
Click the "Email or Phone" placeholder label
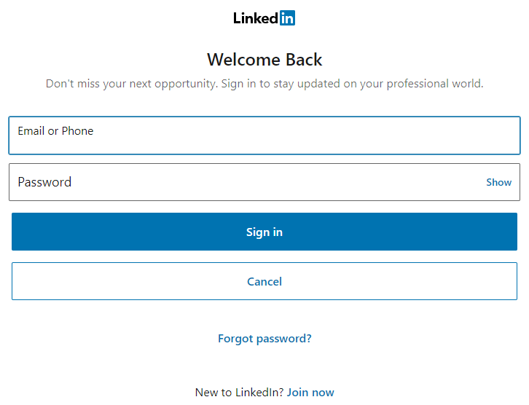tap(55, 131)
